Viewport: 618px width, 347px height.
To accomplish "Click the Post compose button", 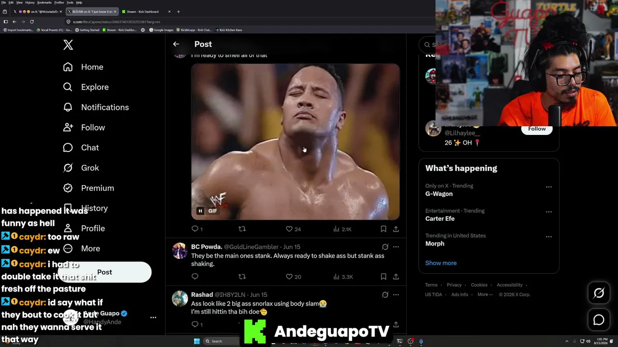I will coord(104,272).
